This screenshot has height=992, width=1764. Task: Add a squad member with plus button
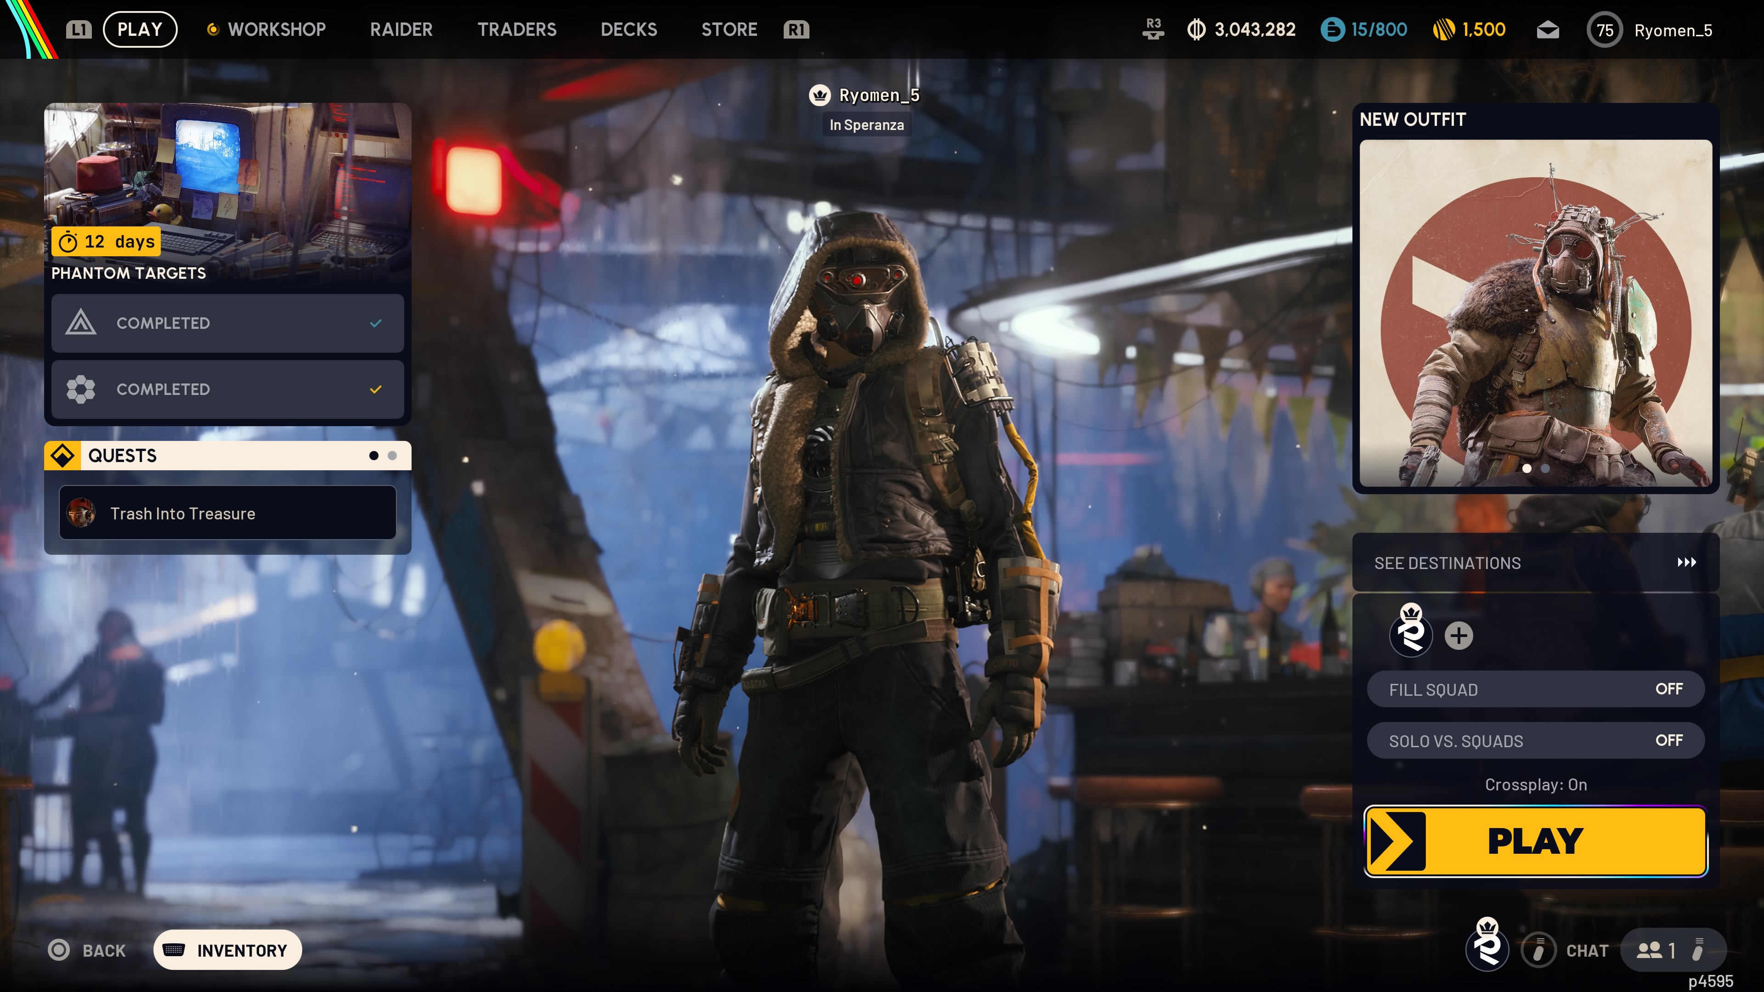pyautogui.click(x=1459, y=636)
